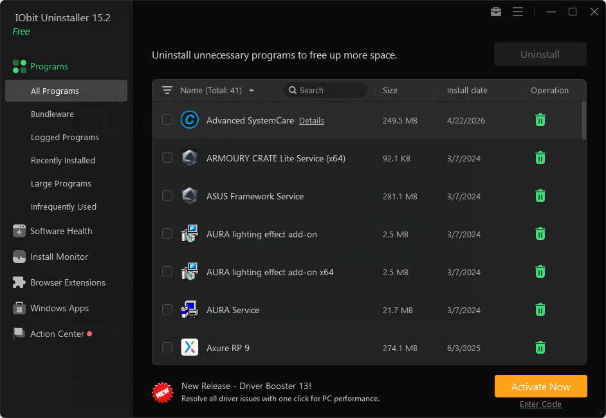Click the AURA lighting effect add-on x64 icon
Viewport: 606px width, 418px height.
(x=190, y=271)
